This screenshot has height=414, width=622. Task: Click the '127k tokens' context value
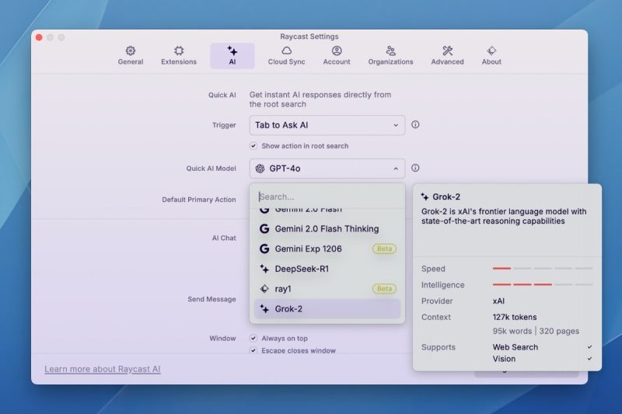click(x=515, y=317)
